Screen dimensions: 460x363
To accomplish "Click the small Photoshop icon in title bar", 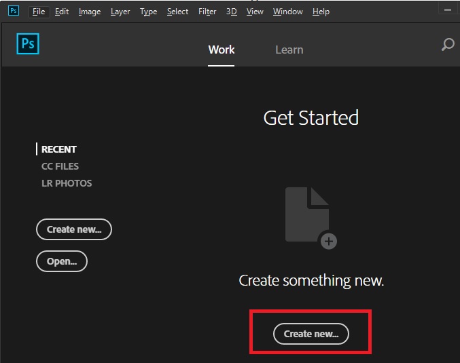I will coord(14,11).
